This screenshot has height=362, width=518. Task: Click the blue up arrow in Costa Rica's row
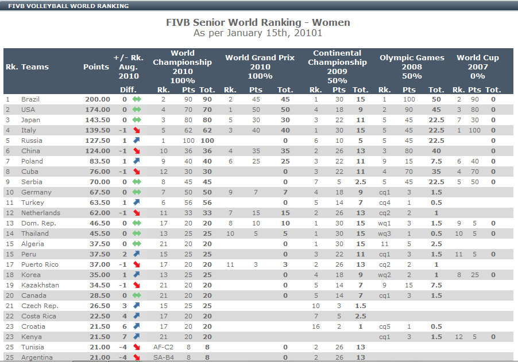(x=136, y=316)
